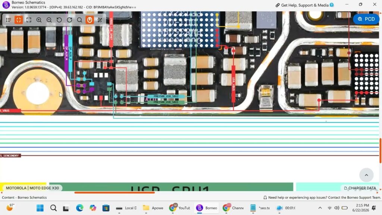Click the blue PCD button
The width and height of the screenshot is (382, 215).
tap(366, 19)
